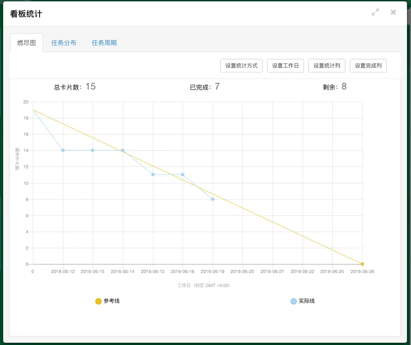The width and height of the screenshot is (411, 345).
Task: Select the actual-line point at 2018-06-15
Action: [153, 175]
